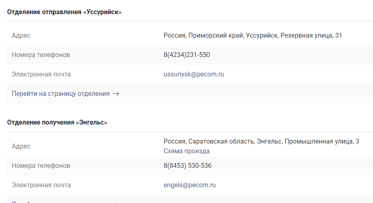The image size is (373, 203).
Task: Click the engels@pecom.ru email address
Action: coord(190,185)
